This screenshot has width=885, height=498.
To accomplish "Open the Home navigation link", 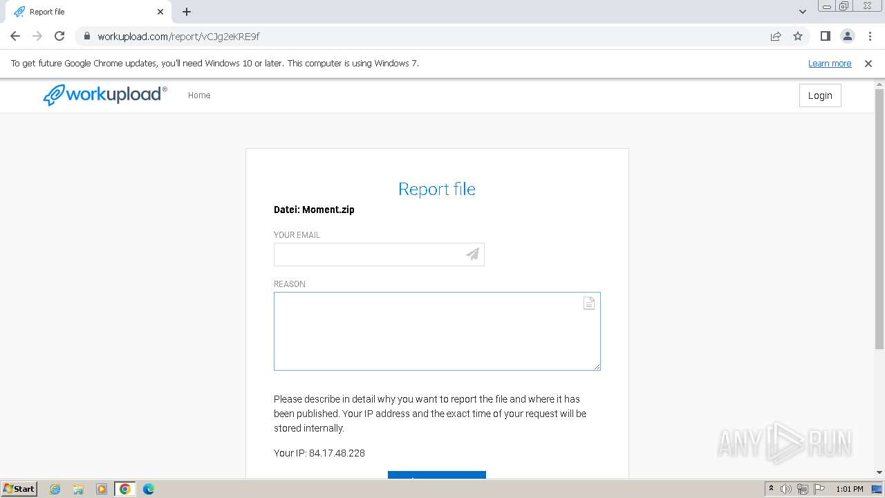I will [x=199, y=95].
